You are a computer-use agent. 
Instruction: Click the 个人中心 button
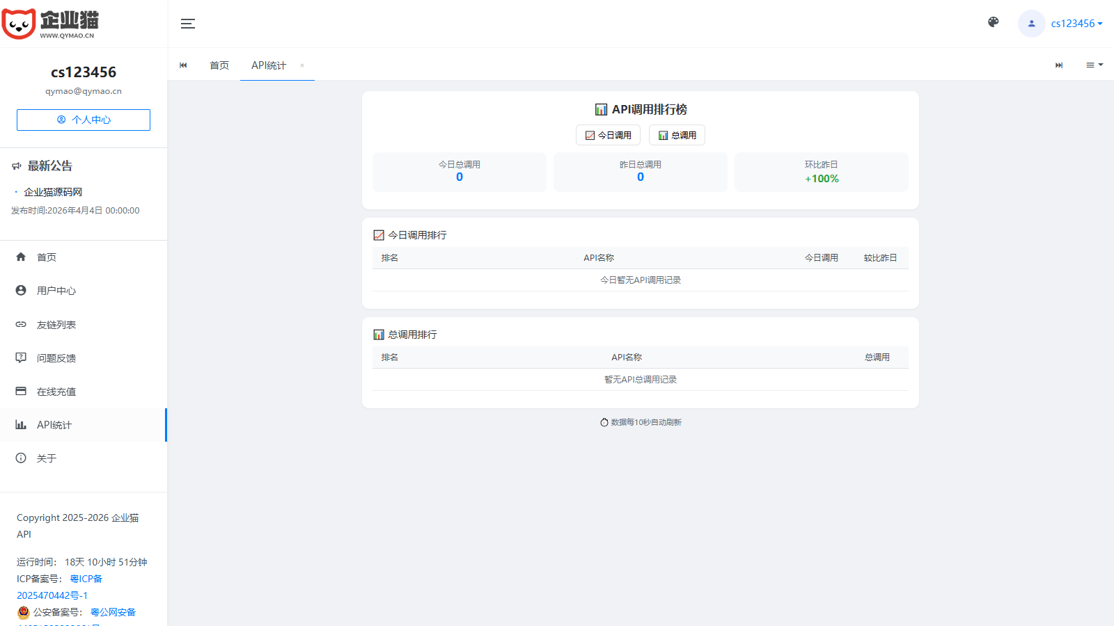84,120
